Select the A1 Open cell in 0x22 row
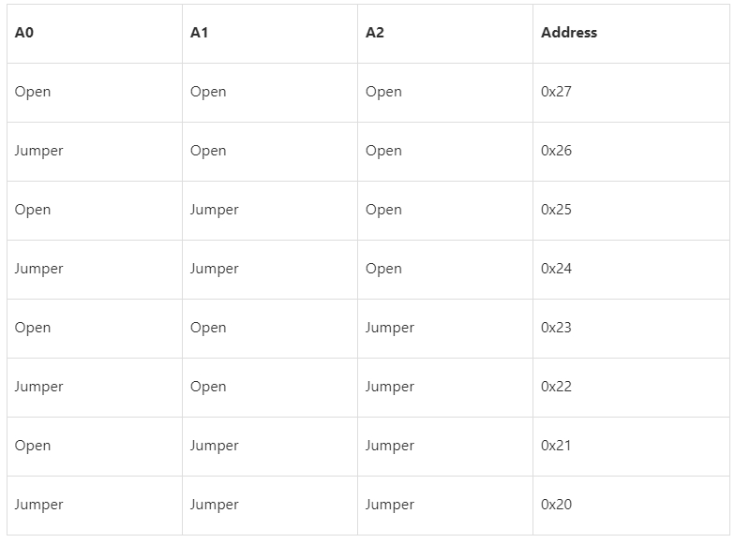Image resolution: width=735 pixels, height=543 pixels. [x=208, y=387]
